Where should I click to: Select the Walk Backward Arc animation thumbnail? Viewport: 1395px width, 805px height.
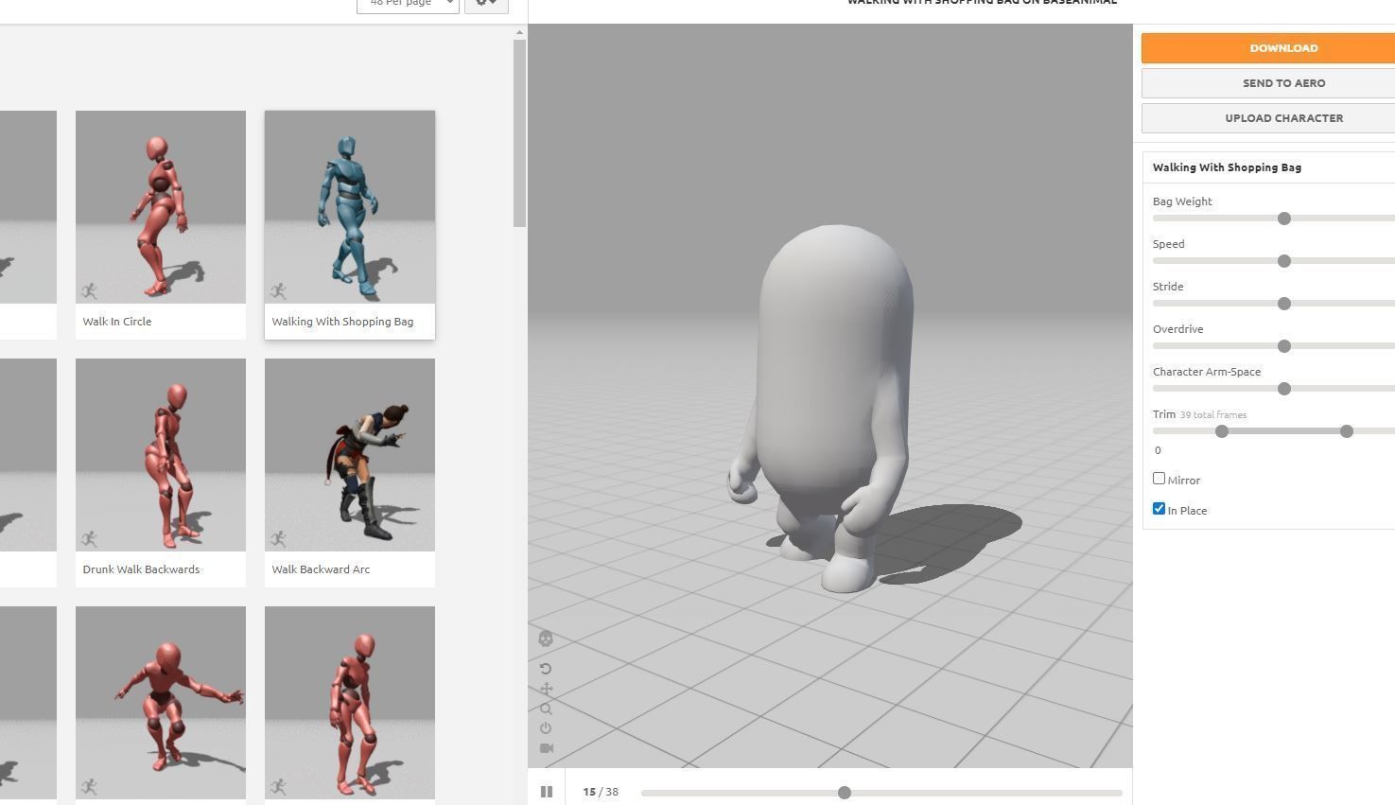350,455
